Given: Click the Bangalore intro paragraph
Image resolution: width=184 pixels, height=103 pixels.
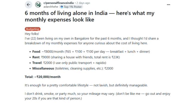Looking at the screenshot, I should tap(91, 41).
